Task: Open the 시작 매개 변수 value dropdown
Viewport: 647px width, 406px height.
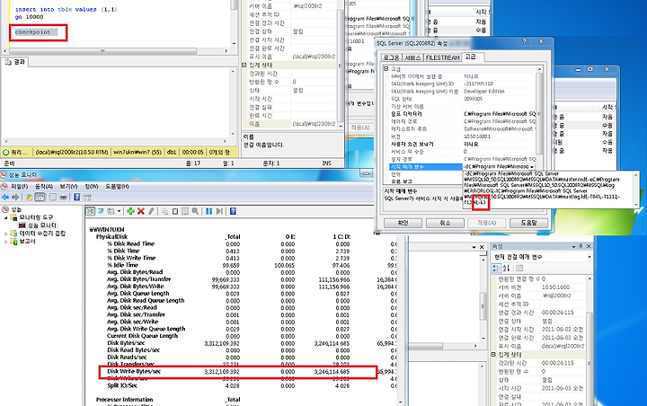Action: pos(532,167)
